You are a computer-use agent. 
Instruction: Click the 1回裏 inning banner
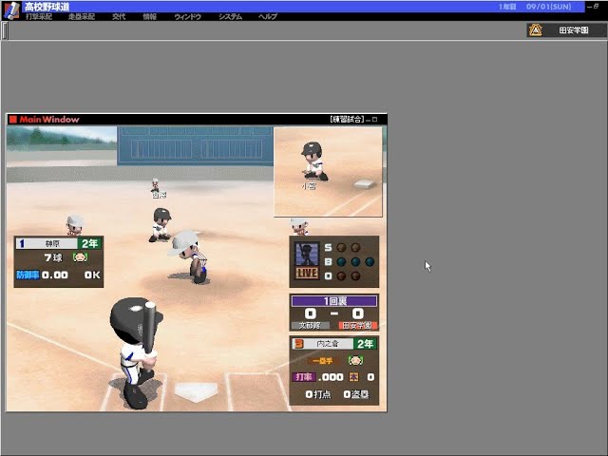tap(334, 301)
